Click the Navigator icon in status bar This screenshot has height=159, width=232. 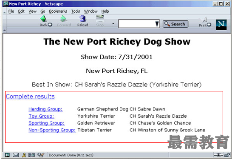(x=7, y=155)
